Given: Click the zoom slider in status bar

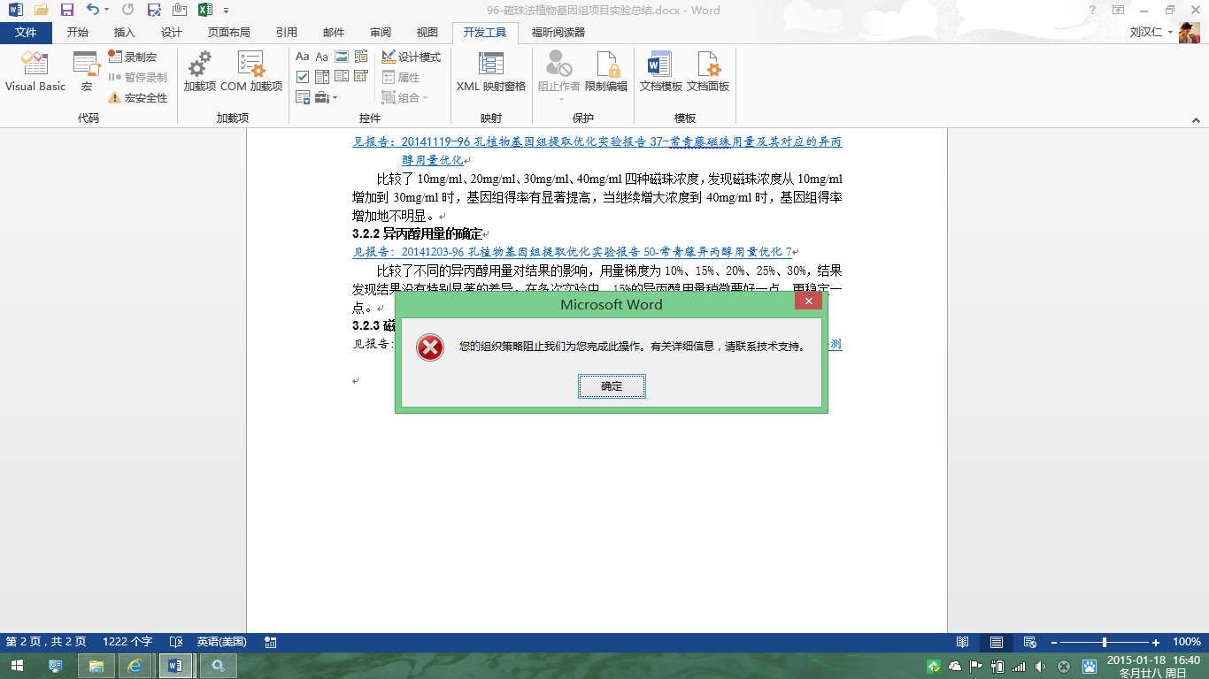Looking at the screenshot, I should tap(1105, 642).
